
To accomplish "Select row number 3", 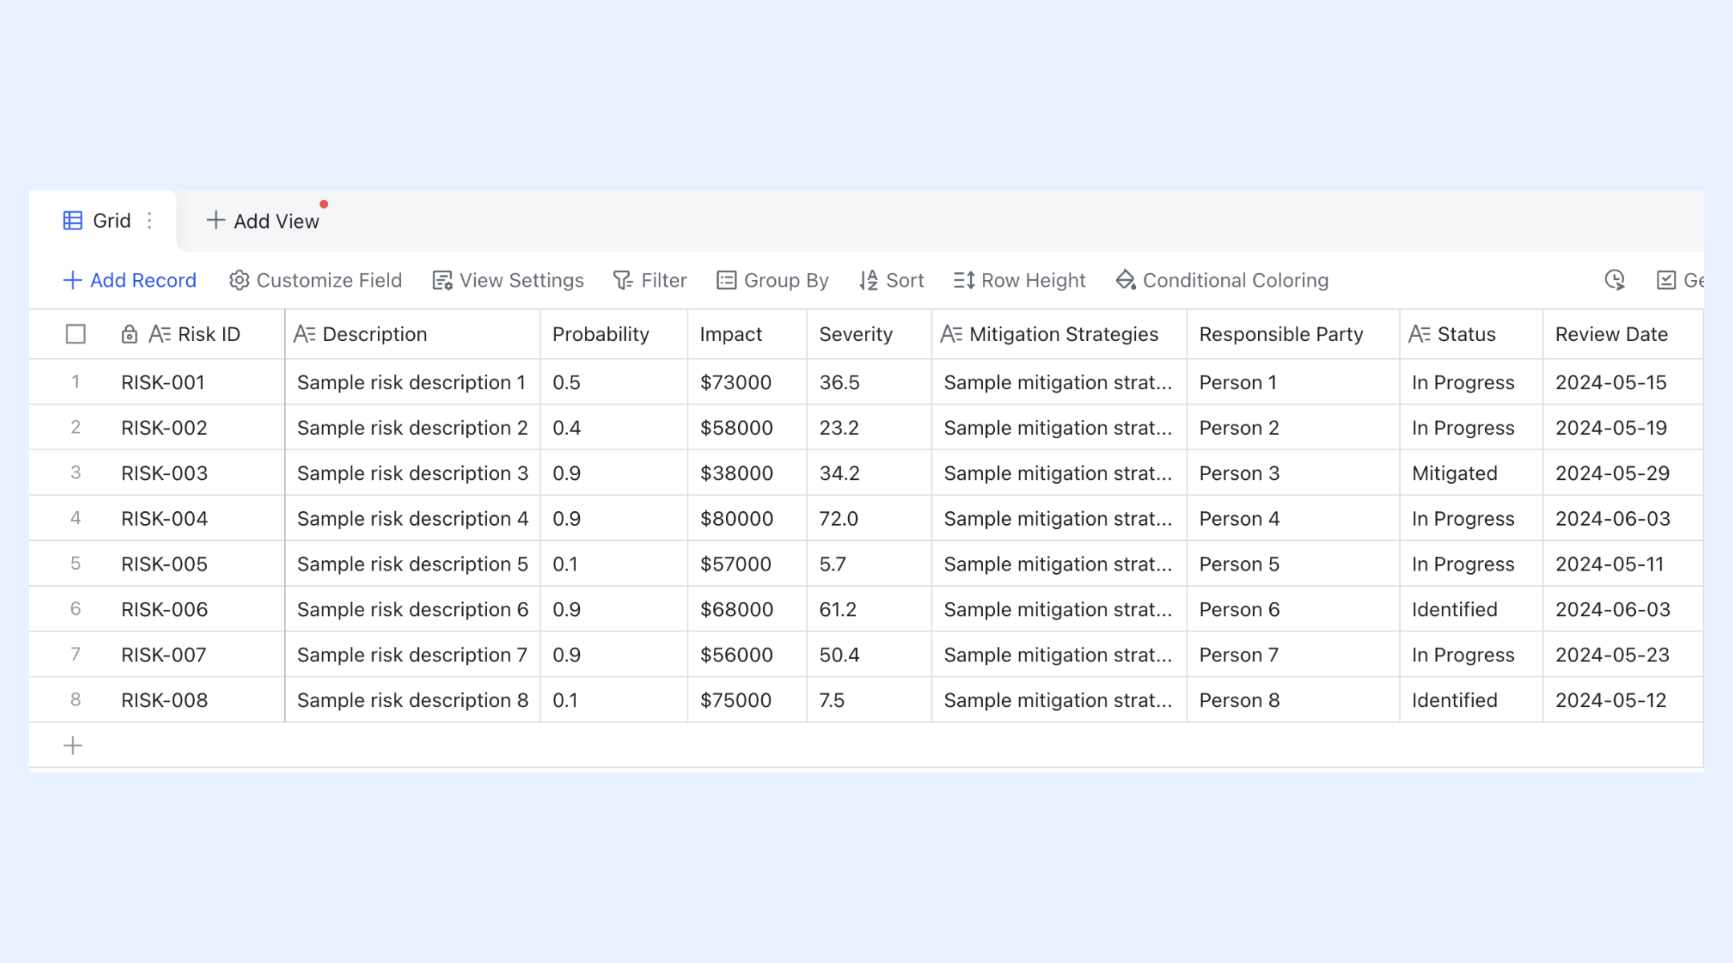I will [75, 473].
